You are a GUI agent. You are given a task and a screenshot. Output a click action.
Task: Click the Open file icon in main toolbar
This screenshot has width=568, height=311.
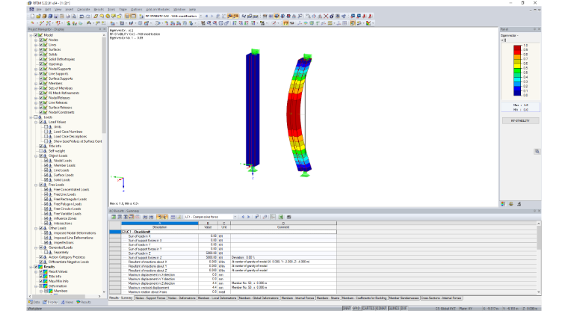coord(38,16)
